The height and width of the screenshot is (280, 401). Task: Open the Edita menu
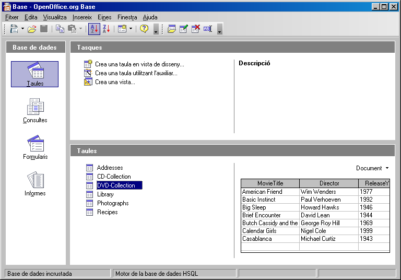(31, 17)
